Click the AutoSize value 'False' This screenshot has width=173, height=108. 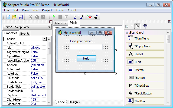[x=34, y=74]
